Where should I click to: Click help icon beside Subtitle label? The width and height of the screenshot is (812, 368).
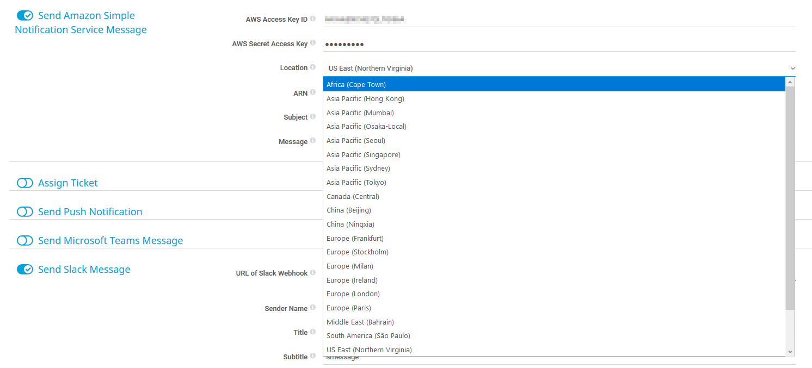coord(313,357)
